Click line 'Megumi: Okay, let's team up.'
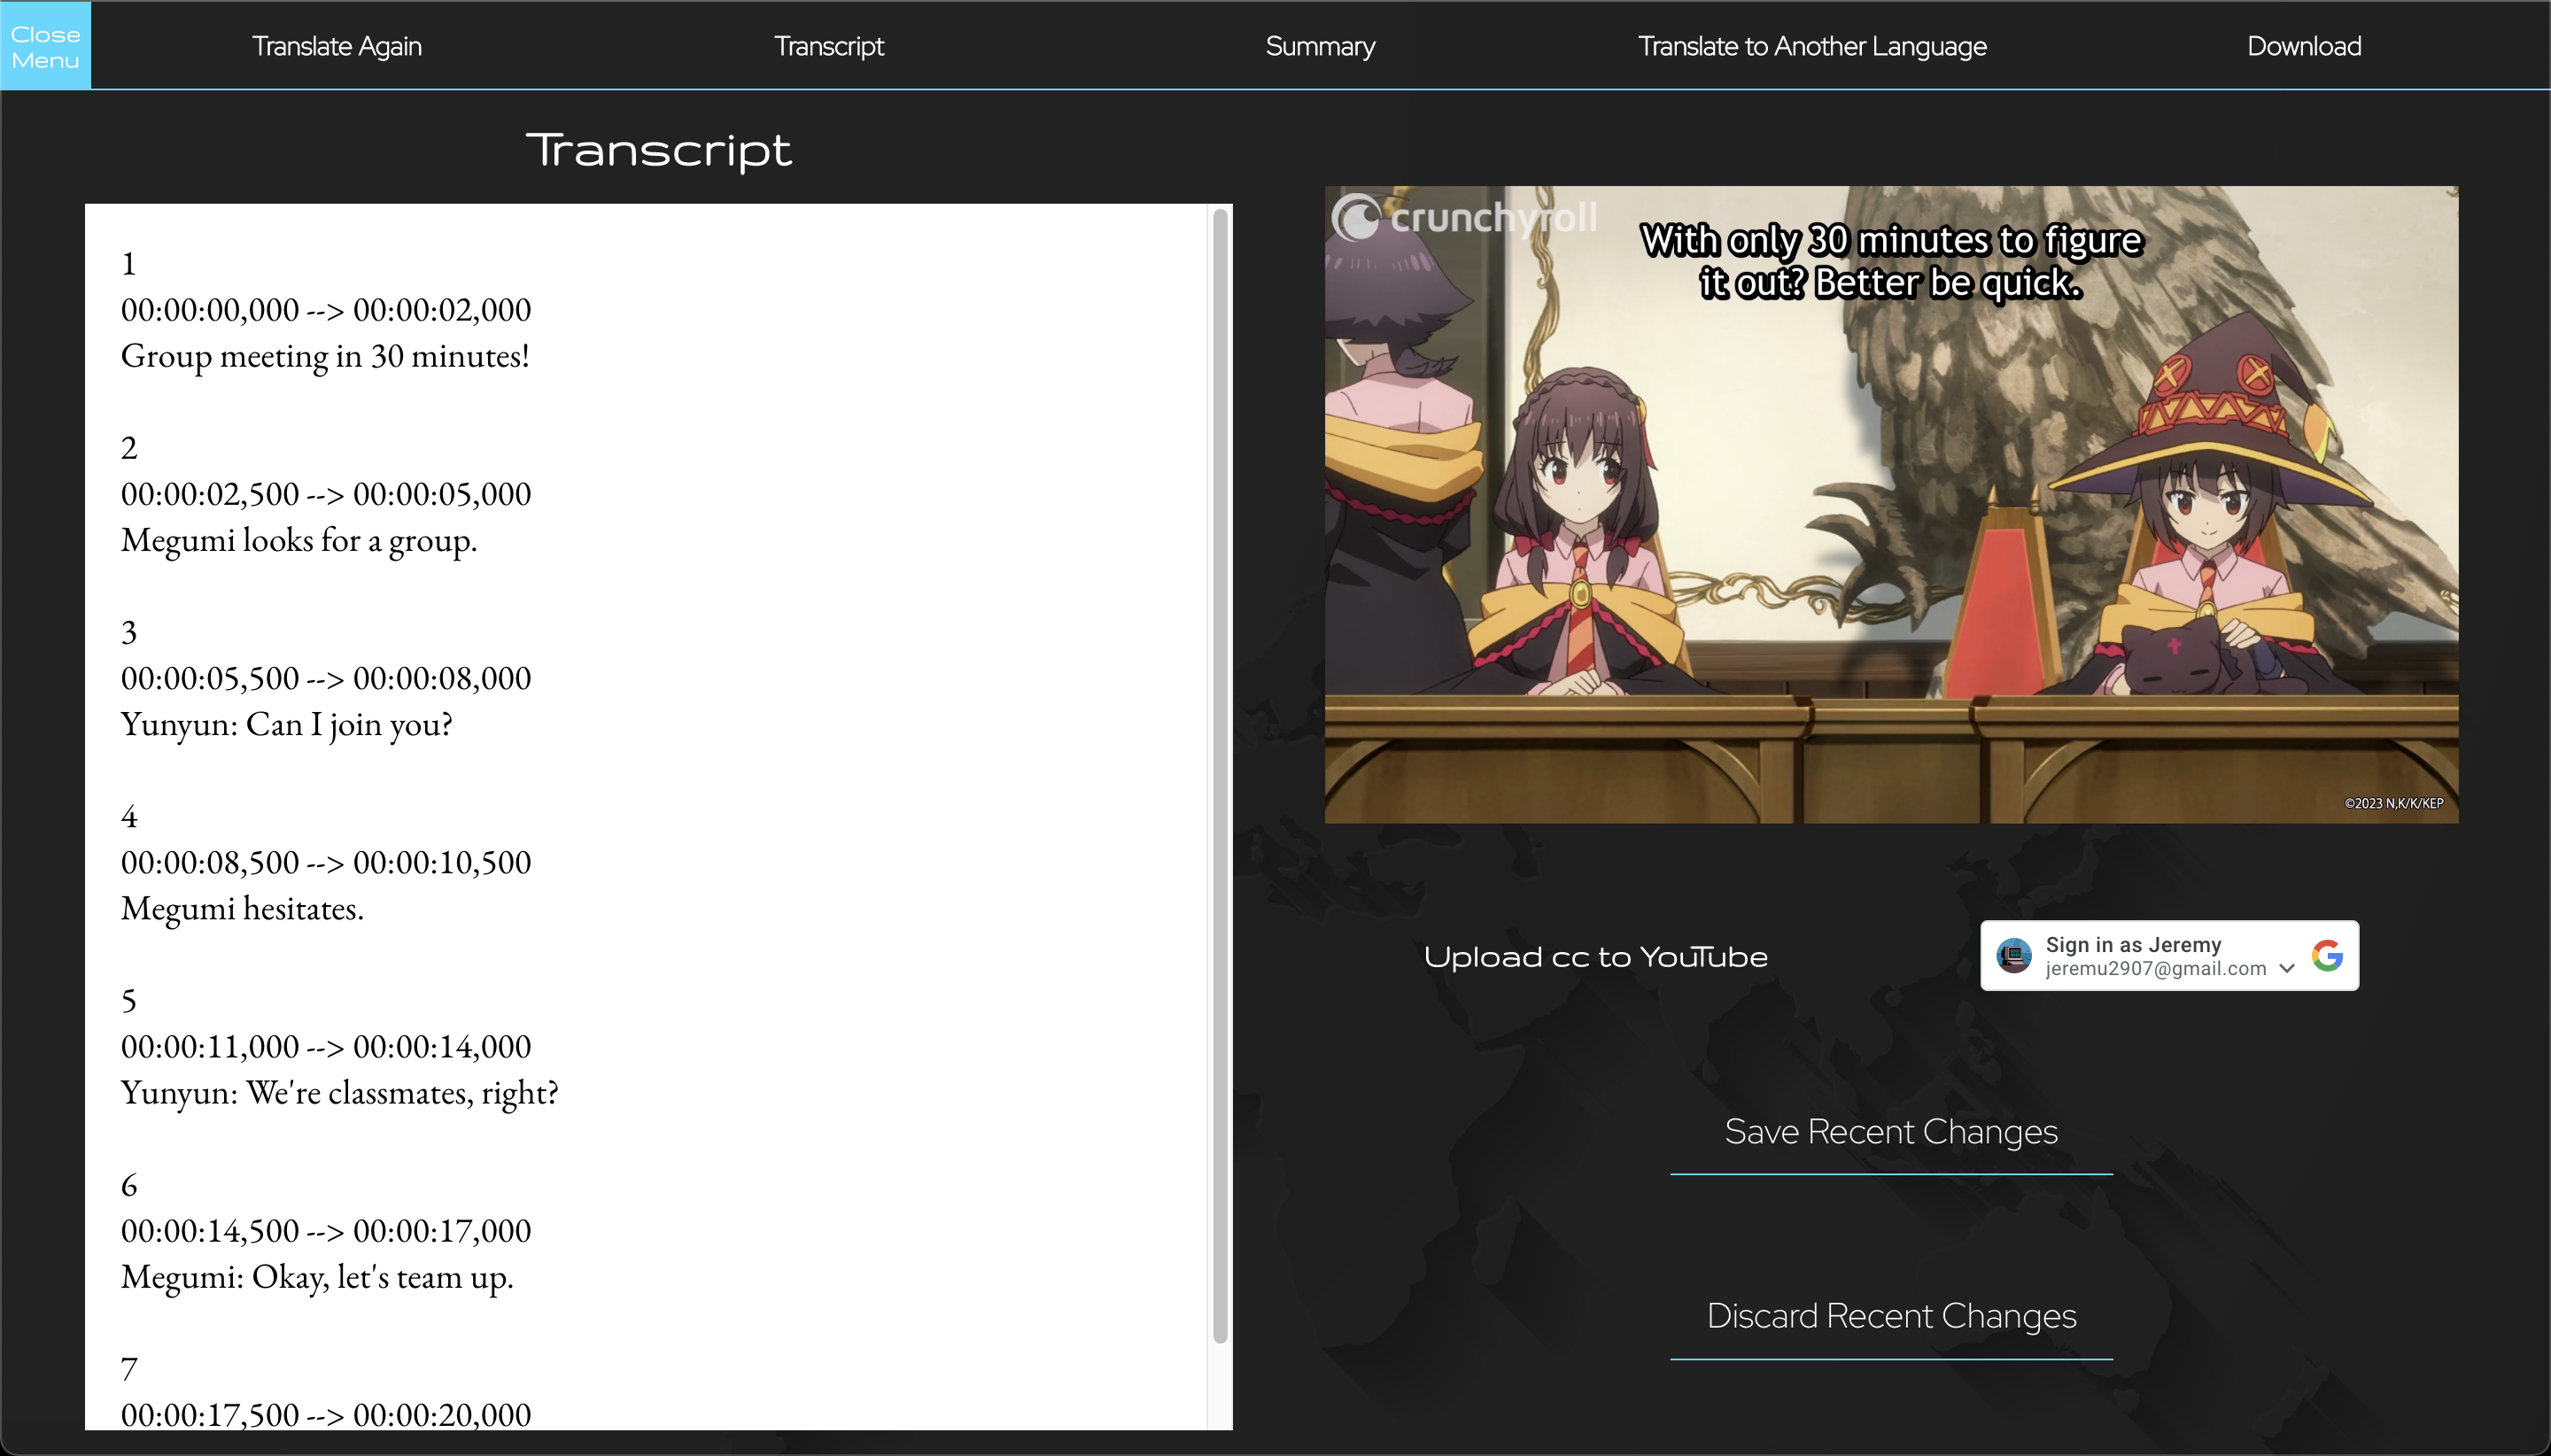This screenshot has height=1456, width=2551. point(316,1277)
